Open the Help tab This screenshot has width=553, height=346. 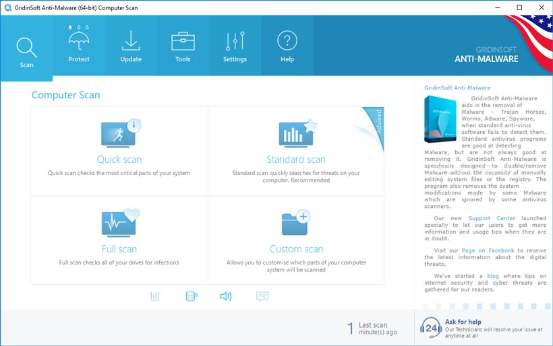click(287, 45)
